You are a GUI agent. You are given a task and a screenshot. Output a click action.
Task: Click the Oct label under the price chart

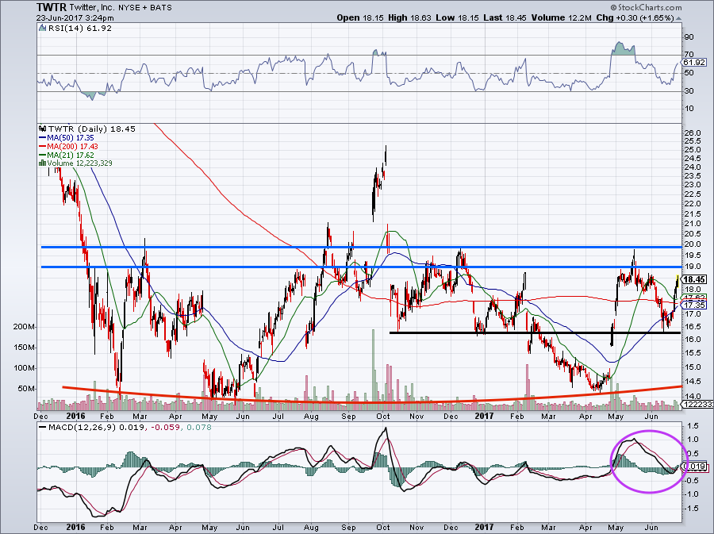click(383, 416)
